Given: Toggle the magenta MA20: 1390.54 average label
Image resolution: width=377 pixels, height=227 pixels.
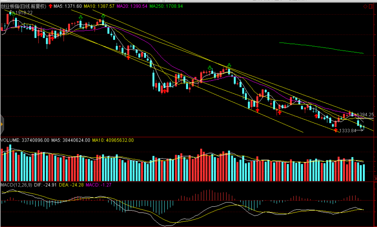Looking at the screenshot, I should (132, 6).
